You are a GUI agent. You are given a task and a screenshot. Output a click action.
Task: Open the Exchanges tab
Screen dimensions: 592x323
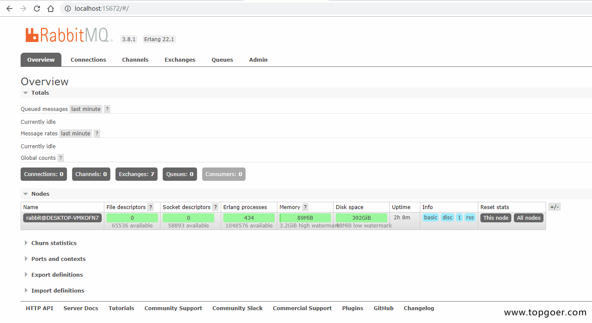(180, 60)
